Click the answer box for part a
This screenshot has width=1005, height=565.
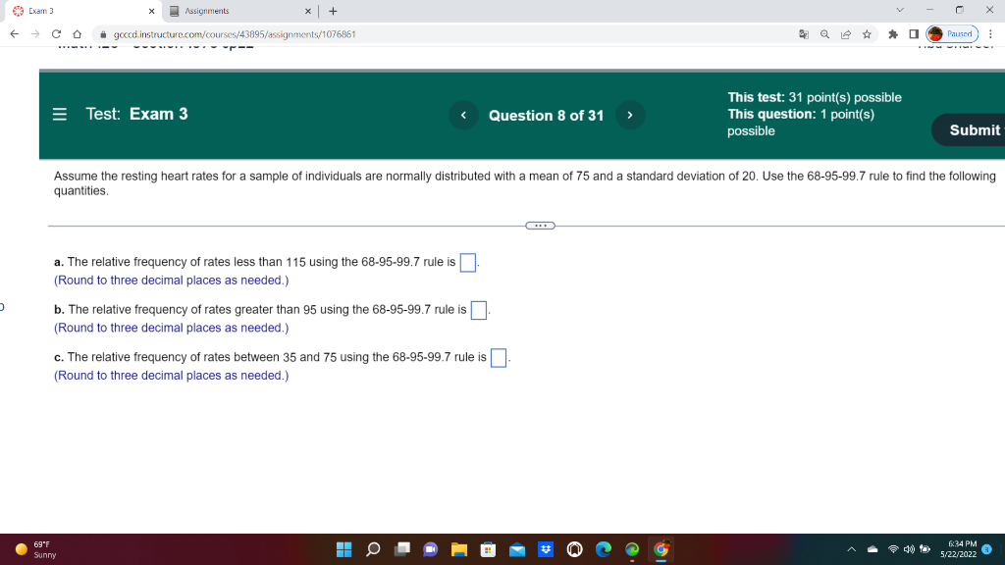(x=468, y=262)
